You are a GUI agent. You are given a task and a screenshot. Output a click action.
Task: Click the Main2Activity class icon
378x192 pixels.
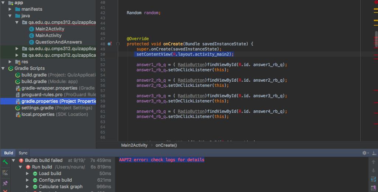click(x=31, y=29)
